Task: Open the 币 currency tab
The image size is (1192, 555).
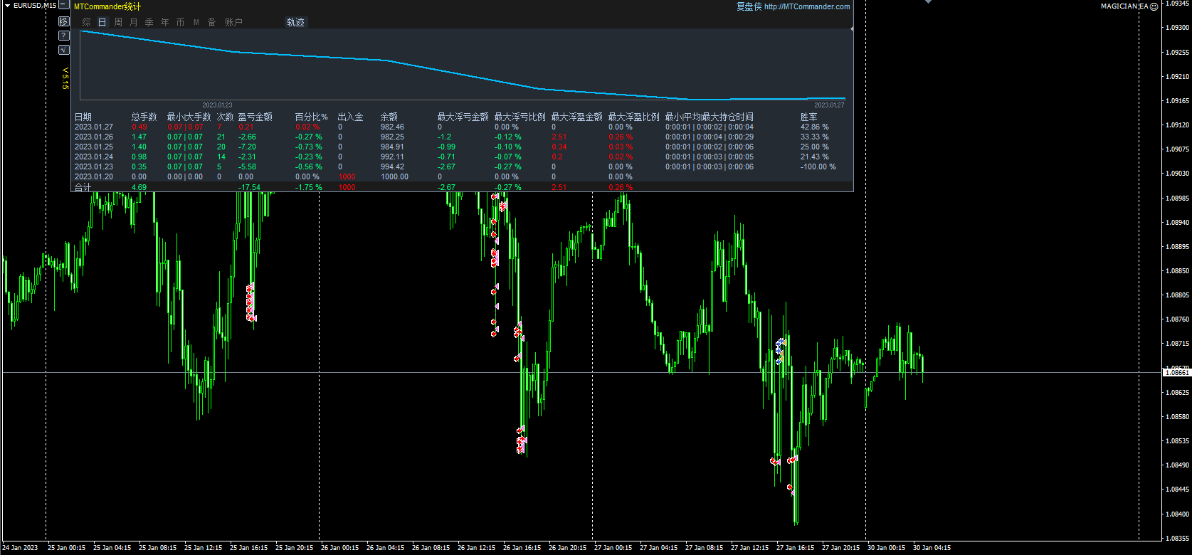Action: (x=181, y=22)
